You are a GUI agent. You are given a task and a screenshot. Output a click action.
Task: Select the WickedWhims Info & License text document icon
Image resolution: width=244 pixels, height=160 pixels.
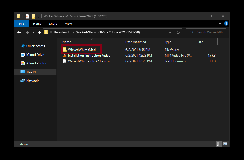click(x=65, y=61)
